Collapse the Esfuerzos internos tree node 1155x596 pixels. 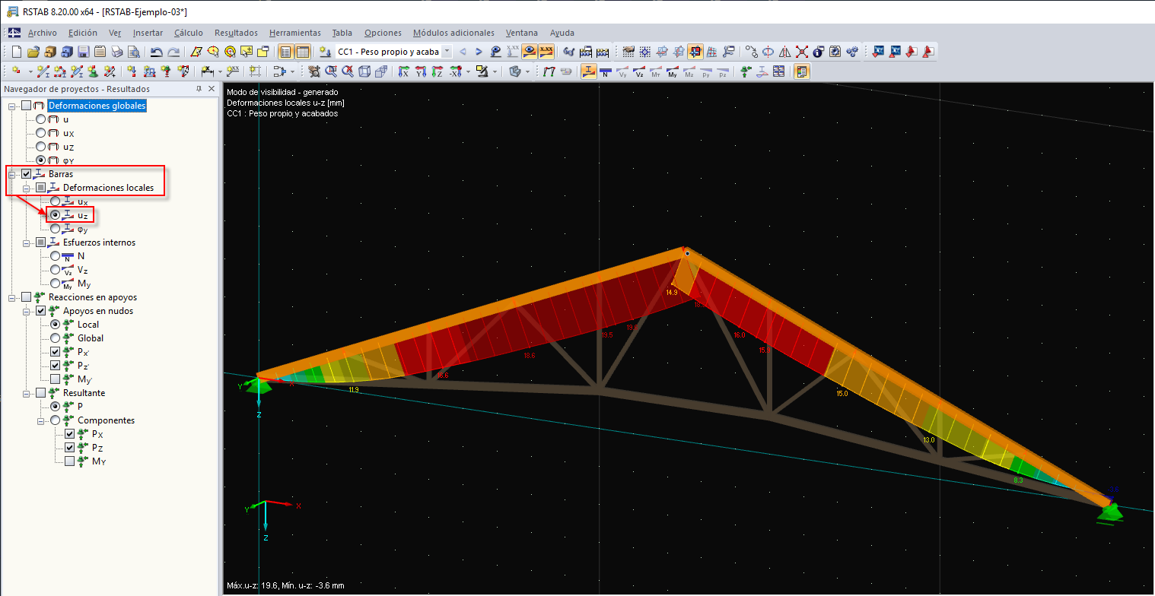tap(27, 243)
